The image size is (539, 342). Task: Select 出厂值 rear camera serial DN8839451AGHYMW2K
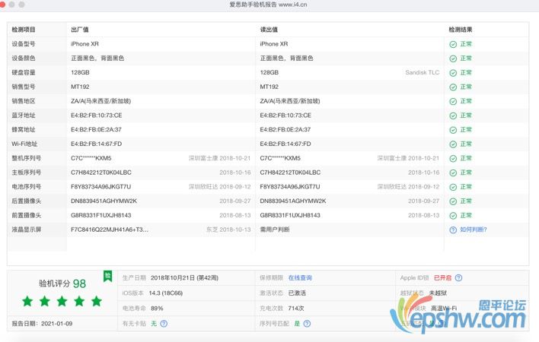point(104,201)
